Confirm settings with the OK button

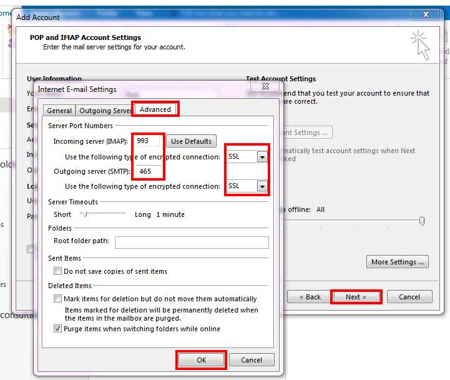201,360
